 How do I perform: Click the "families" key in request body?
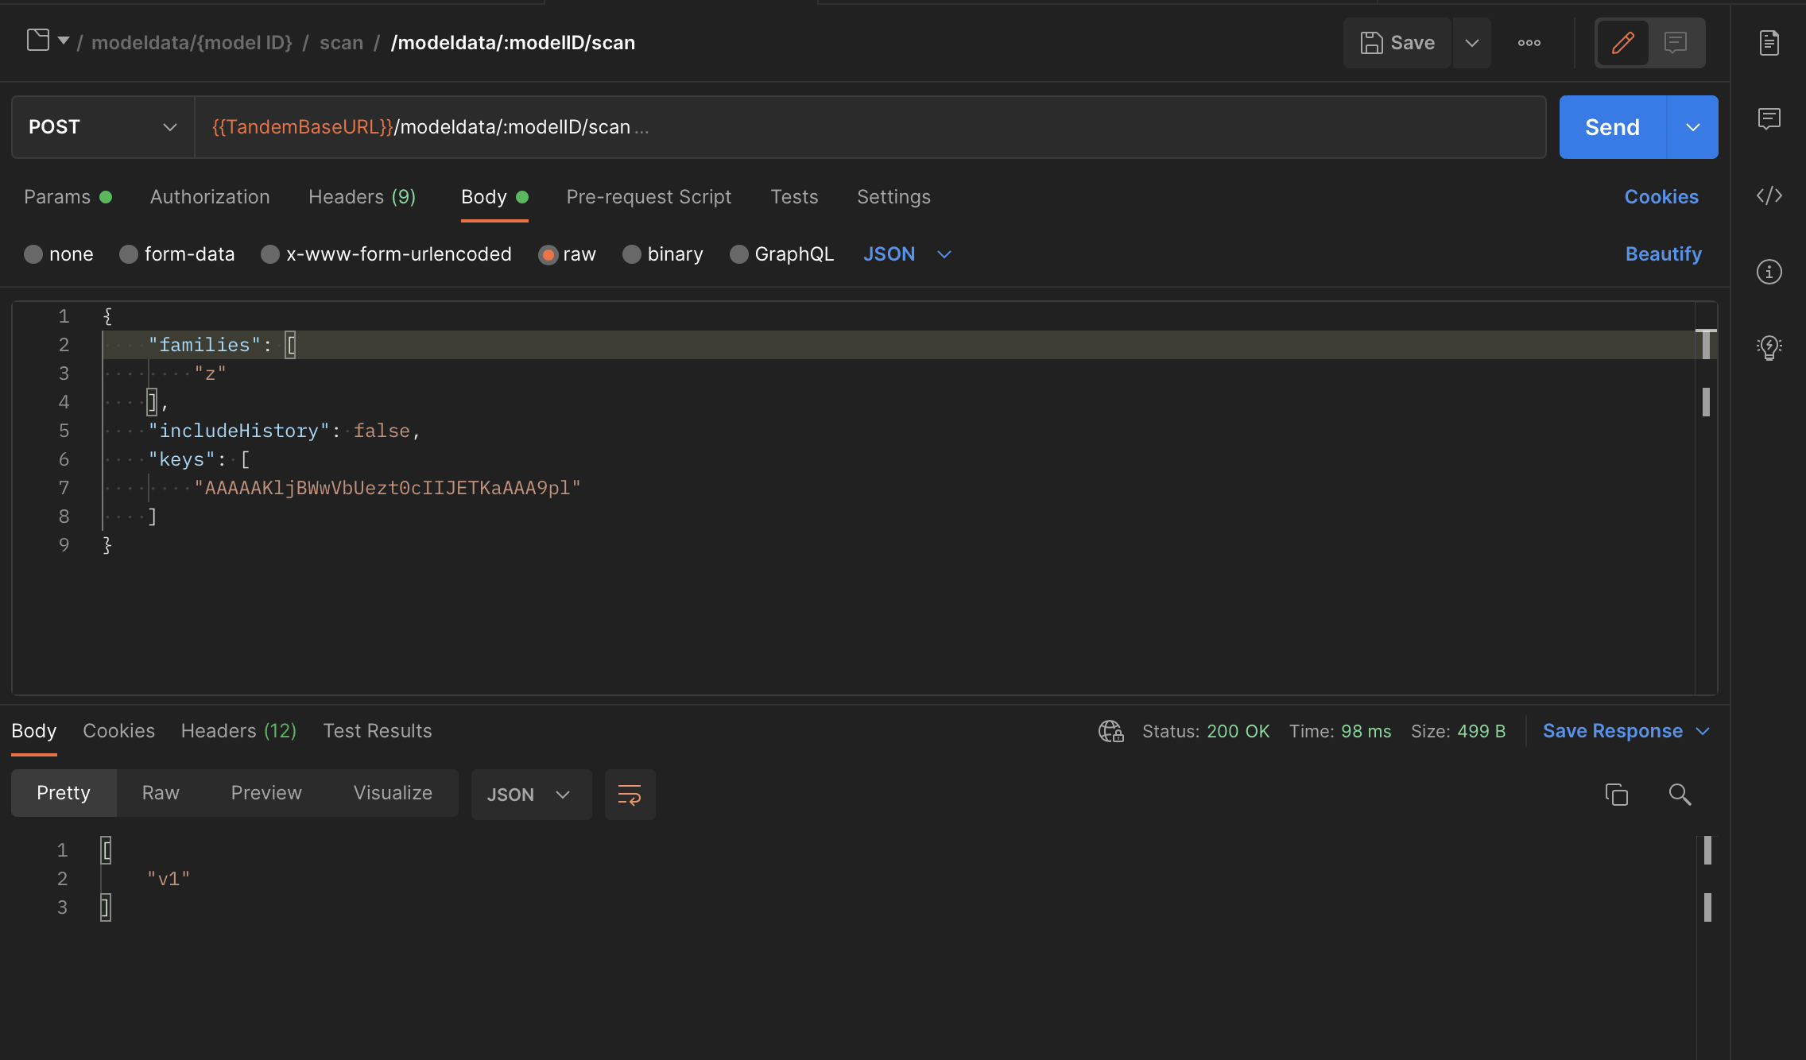pyautogui.click(x=205, y=345)
